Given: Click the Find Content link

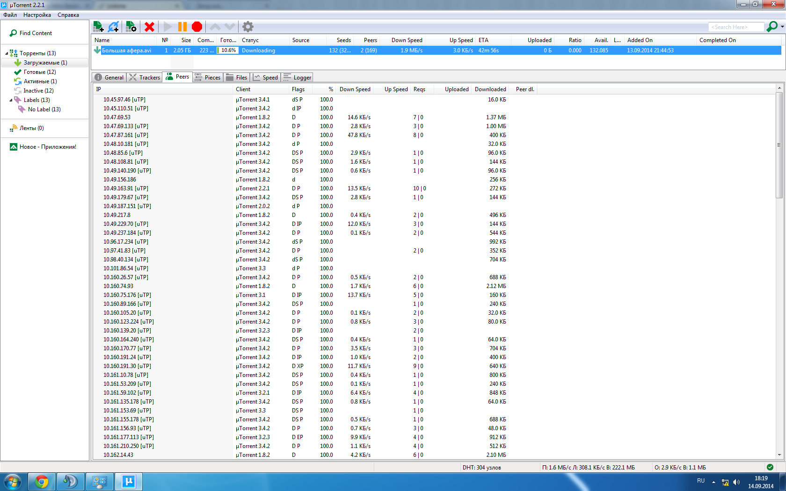Looking at the screenshot, I should click(x=36, y=33).
